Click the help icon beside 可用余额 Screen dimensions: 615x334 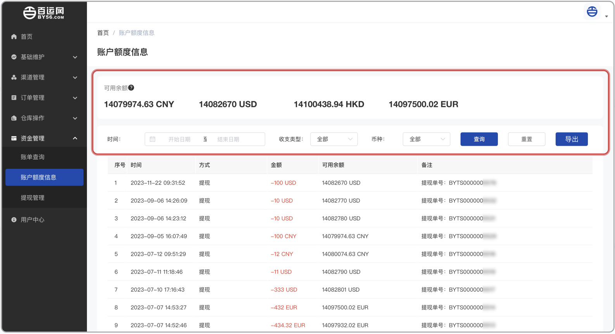(131, 88)
